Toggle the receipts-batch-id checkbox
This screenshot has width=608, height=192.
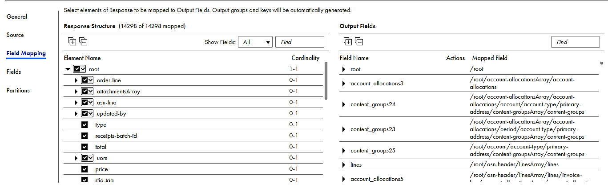[x=85, y=136]
